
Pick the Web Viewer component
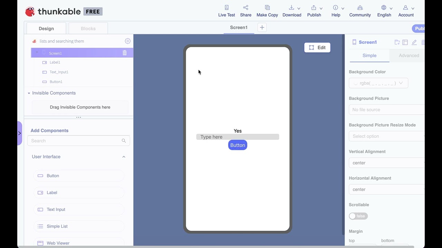coord(79,242)
